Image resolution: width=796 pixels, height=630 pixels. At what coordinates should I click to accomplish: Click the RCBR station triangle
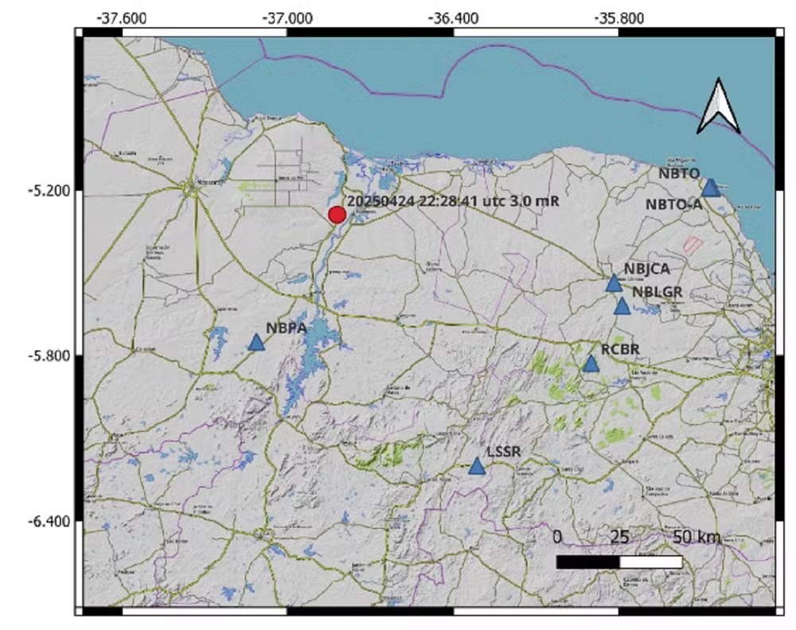tap(591, 364)
